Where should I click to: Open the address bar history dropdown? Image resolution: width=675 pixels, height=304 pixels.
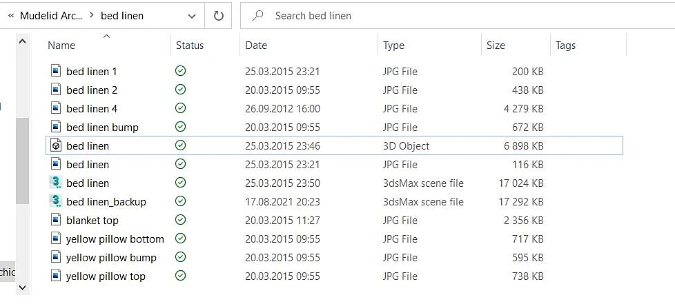pos(192,17)
